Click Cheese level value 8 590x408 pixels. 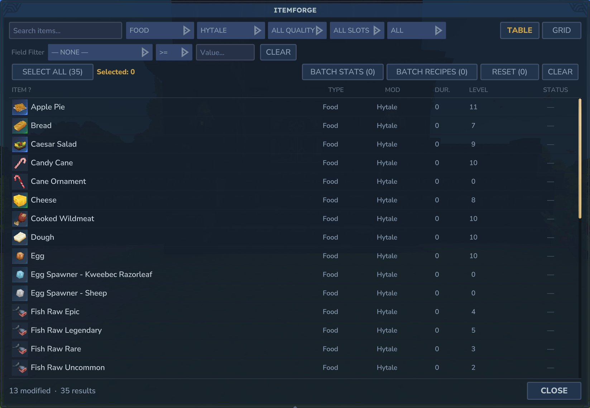(473, 200)
